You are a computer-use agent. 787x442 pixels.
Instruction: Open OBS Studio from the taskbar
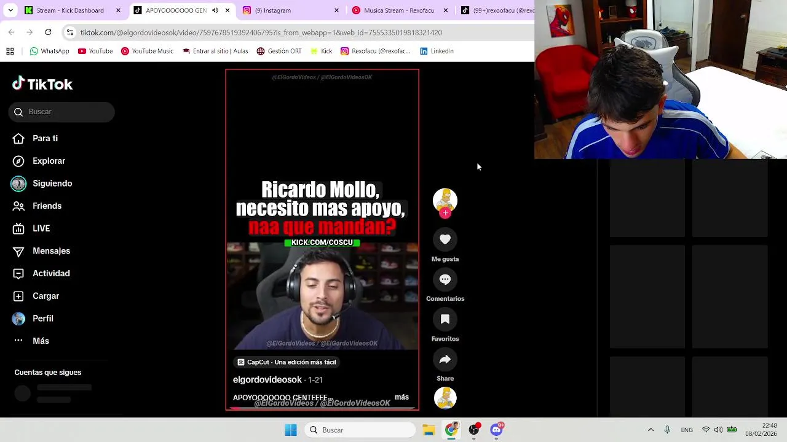pos(474,430)
